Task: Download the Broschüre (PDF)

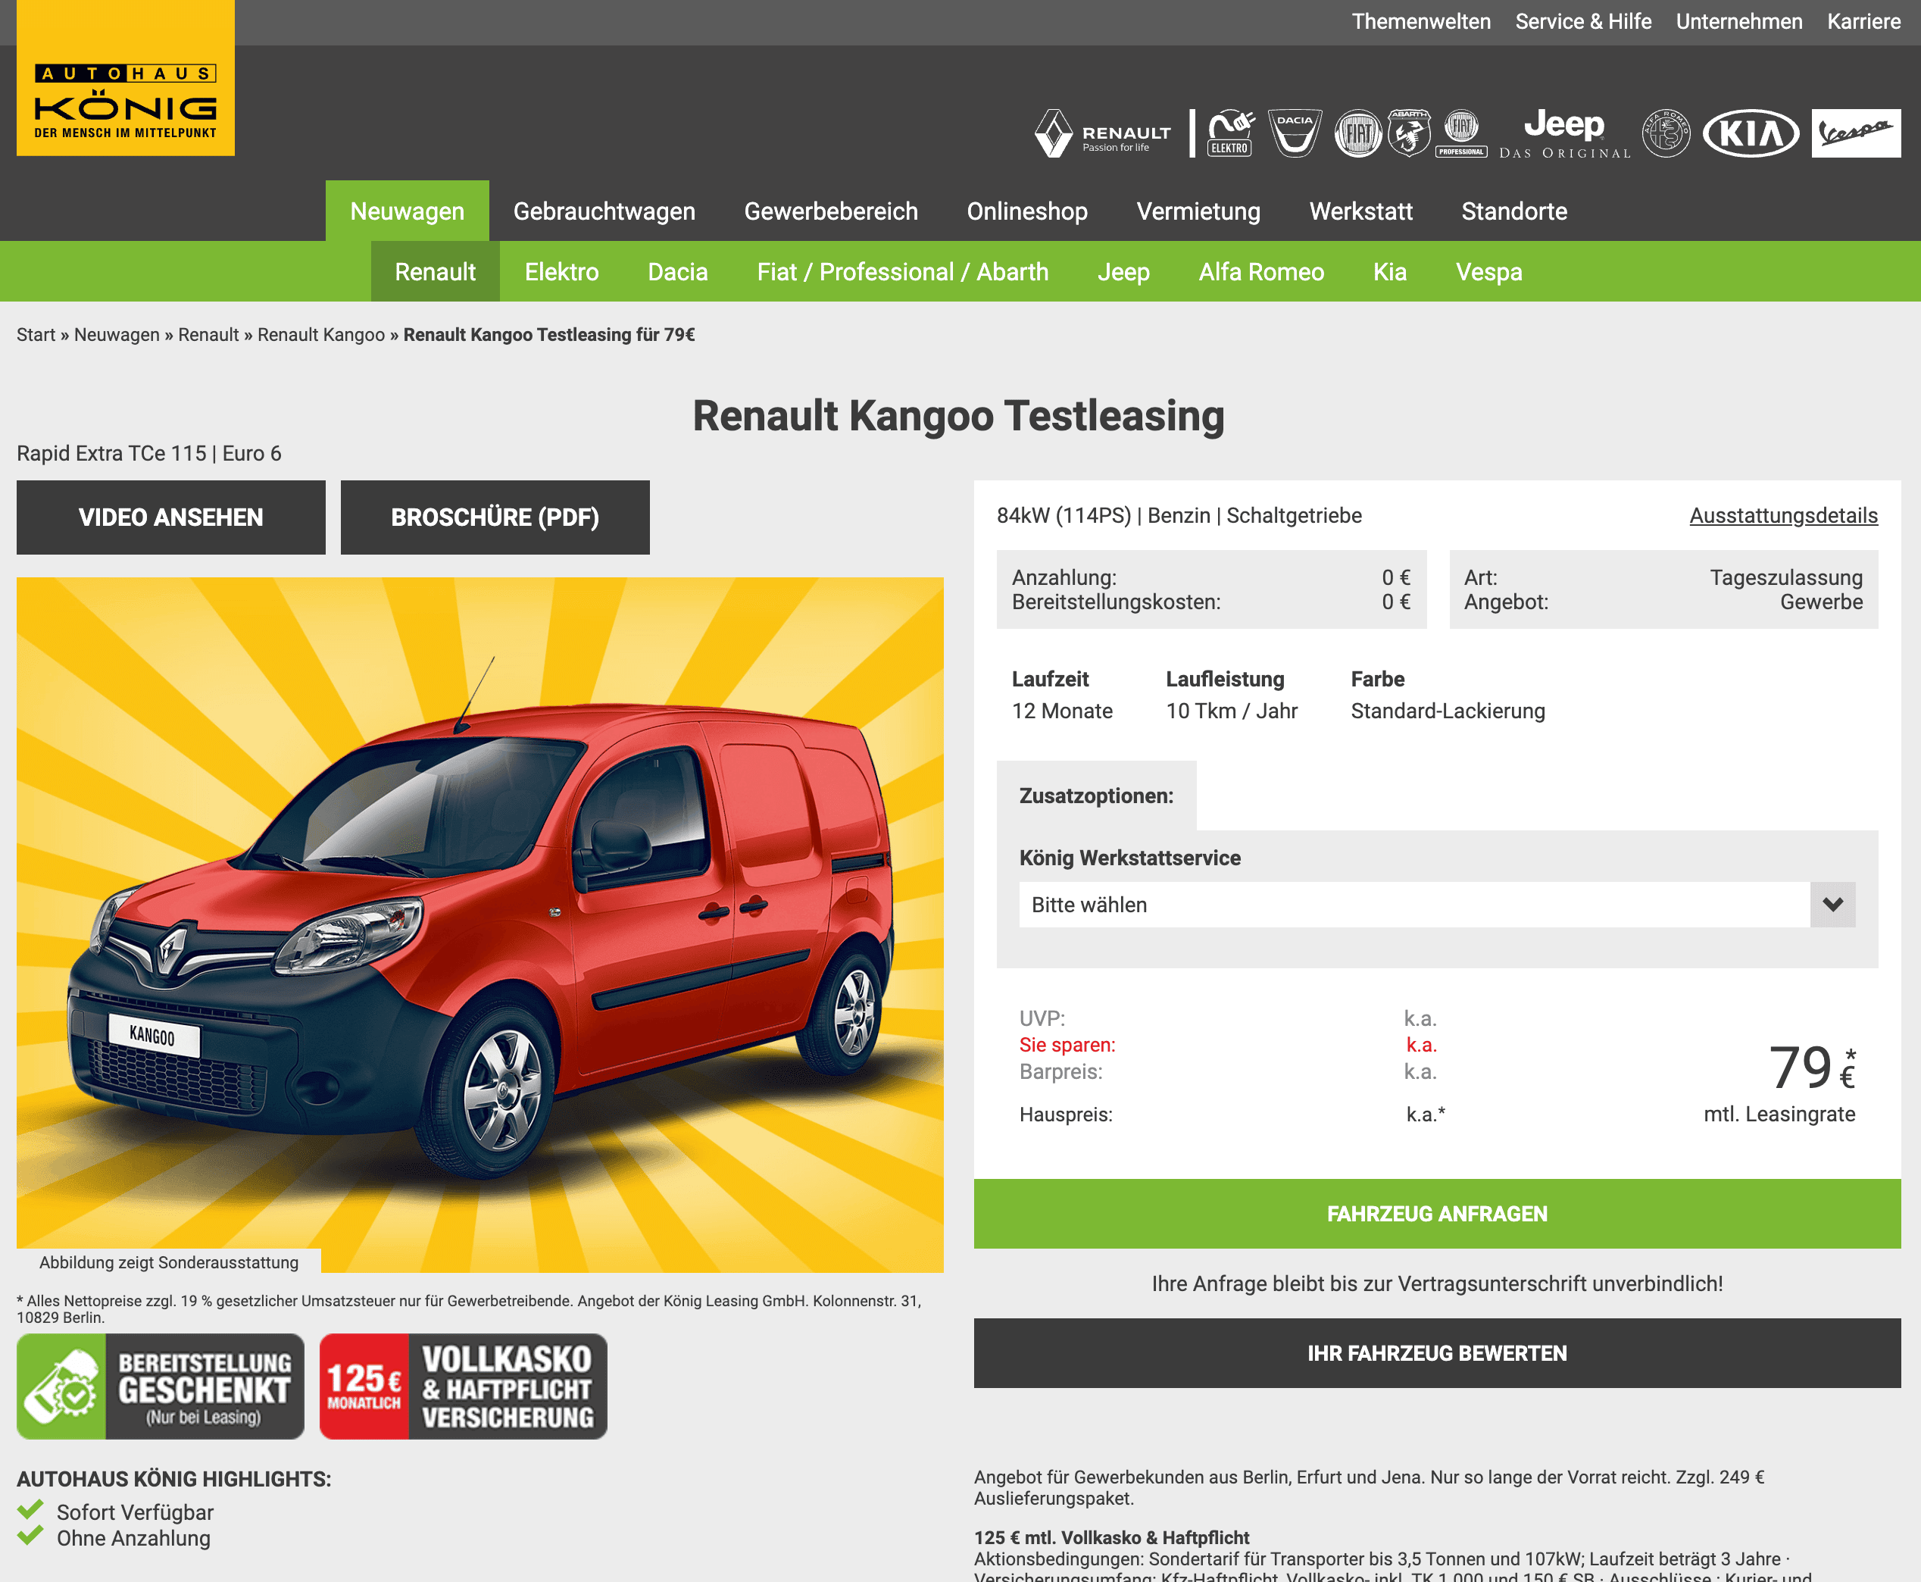Action: click(495, 517)
